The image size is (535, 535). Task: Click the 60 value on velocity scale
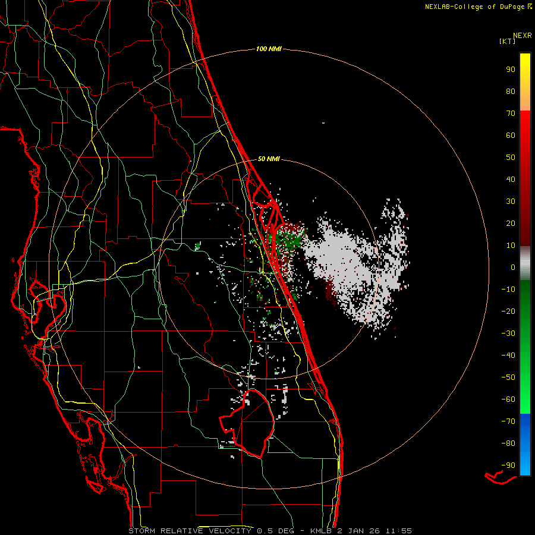(511, 135)
